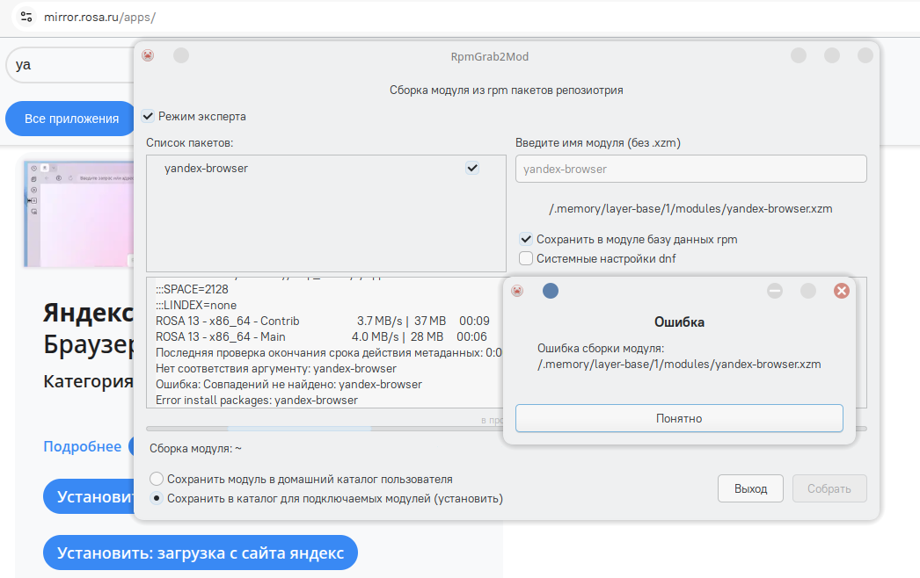Select save module to user home directory
Image resolution: width=920 pixels, height=578 pixels.
coord(156,479)
